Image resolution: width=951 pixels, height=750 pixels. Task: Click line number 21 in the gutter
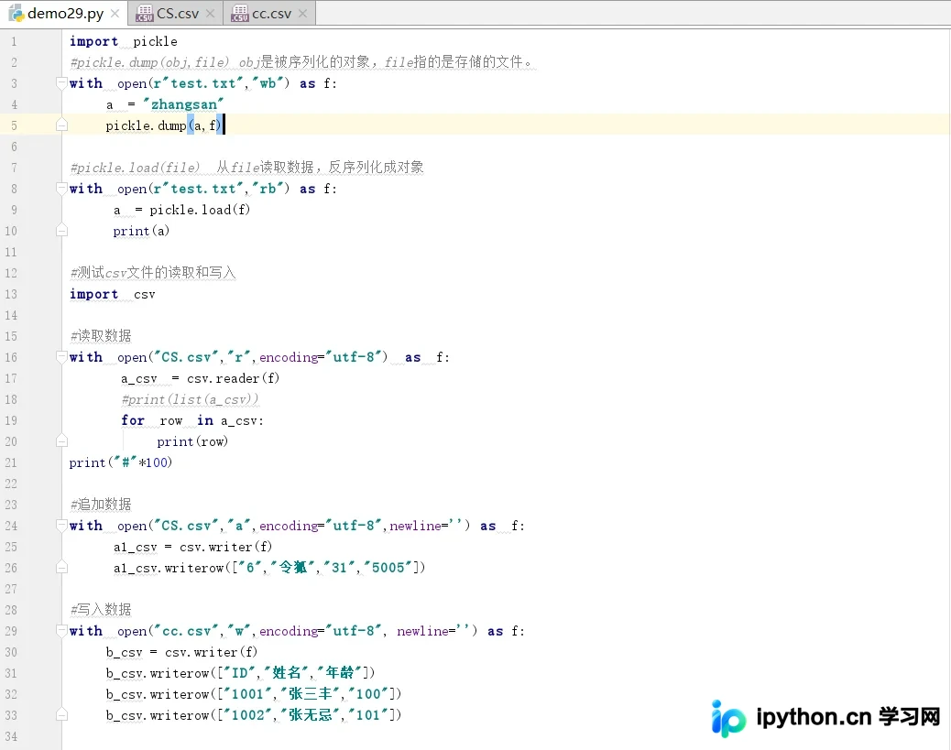(11, 462)
